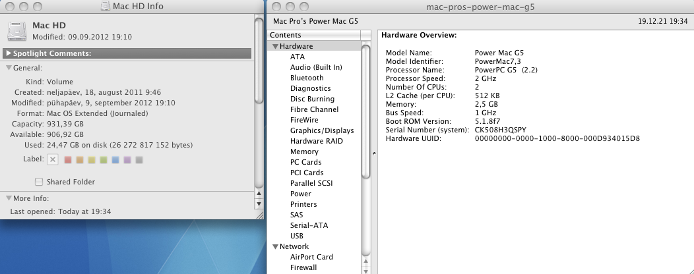Click the Memory value 2,5 GB
The width and height of the screenshot is (694, 274).
click(x=486, y=104)
